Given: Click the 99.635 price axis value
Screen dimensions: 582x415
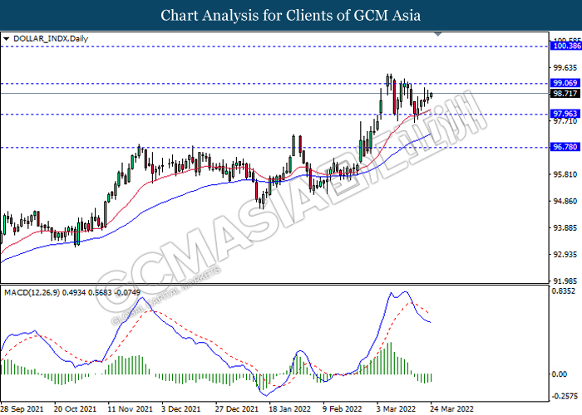Looking at the screenshot, I should pyautogui.click(x=565, y=68).
